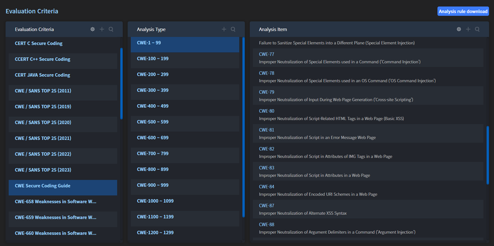The width and height of the screenshot is (494, 246).
Task: Open CWE-87 Alternate XSS Syntax item
Action: (x=368, y=209)
